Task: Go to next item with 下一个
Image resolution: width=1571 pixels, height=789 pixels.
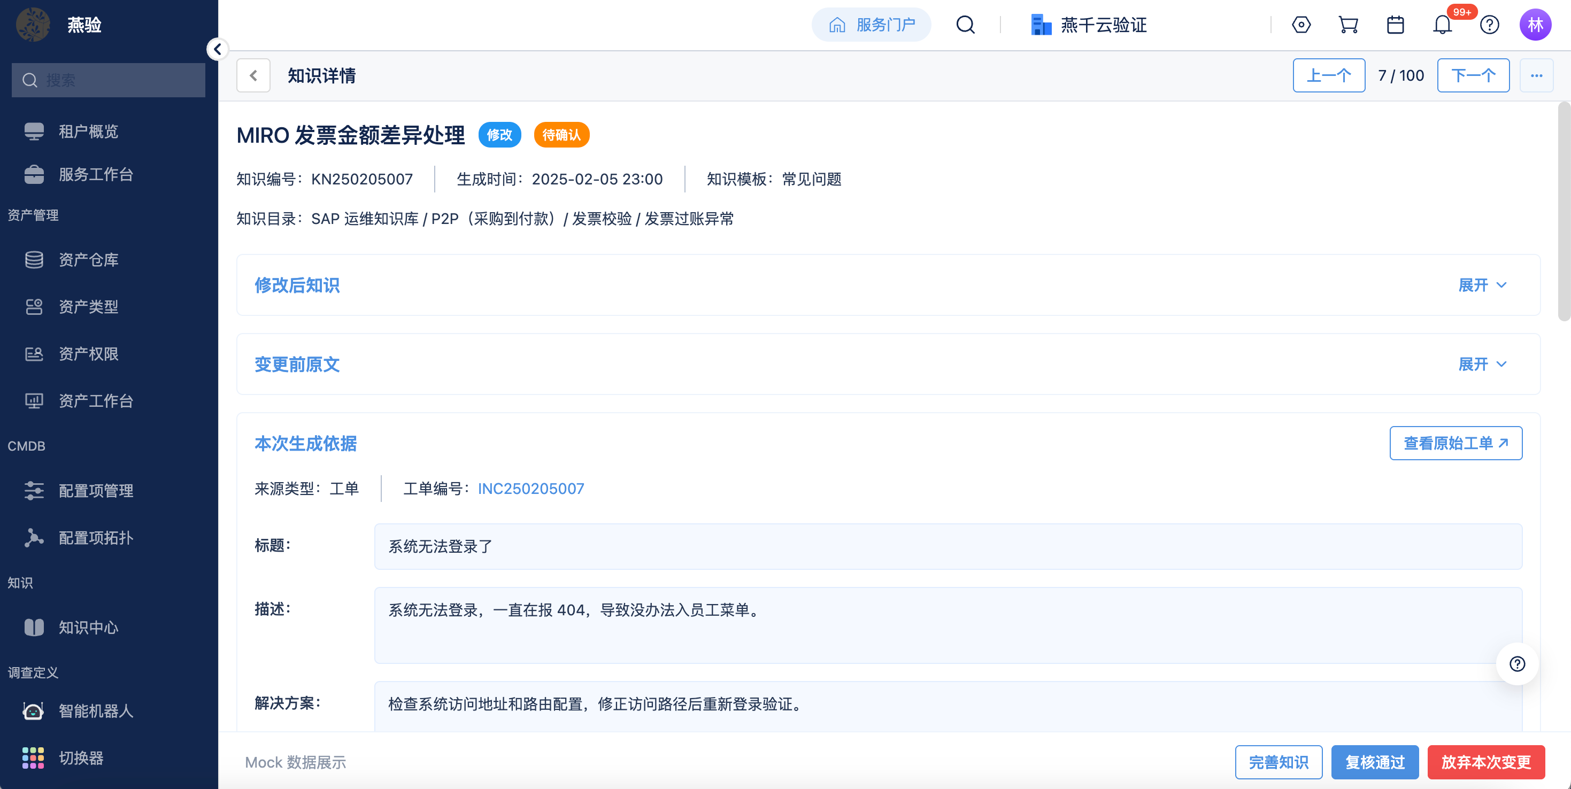Action: pos(1474,75)
